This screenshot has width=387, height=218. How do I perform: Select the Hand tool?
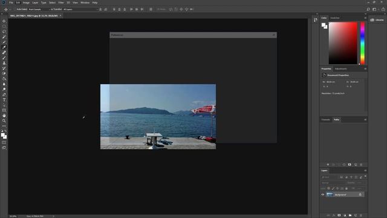[x=4, y=116]
